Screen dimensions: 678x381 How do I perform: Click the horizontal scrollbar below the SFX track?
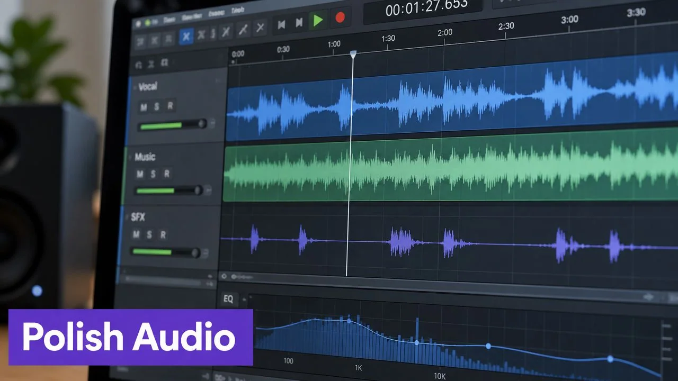pyautogui.click(x=448, y=286)
